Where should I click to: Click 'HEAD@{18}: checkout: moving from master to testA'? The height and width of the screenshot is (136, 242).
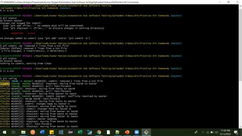(x=45, y=127)
